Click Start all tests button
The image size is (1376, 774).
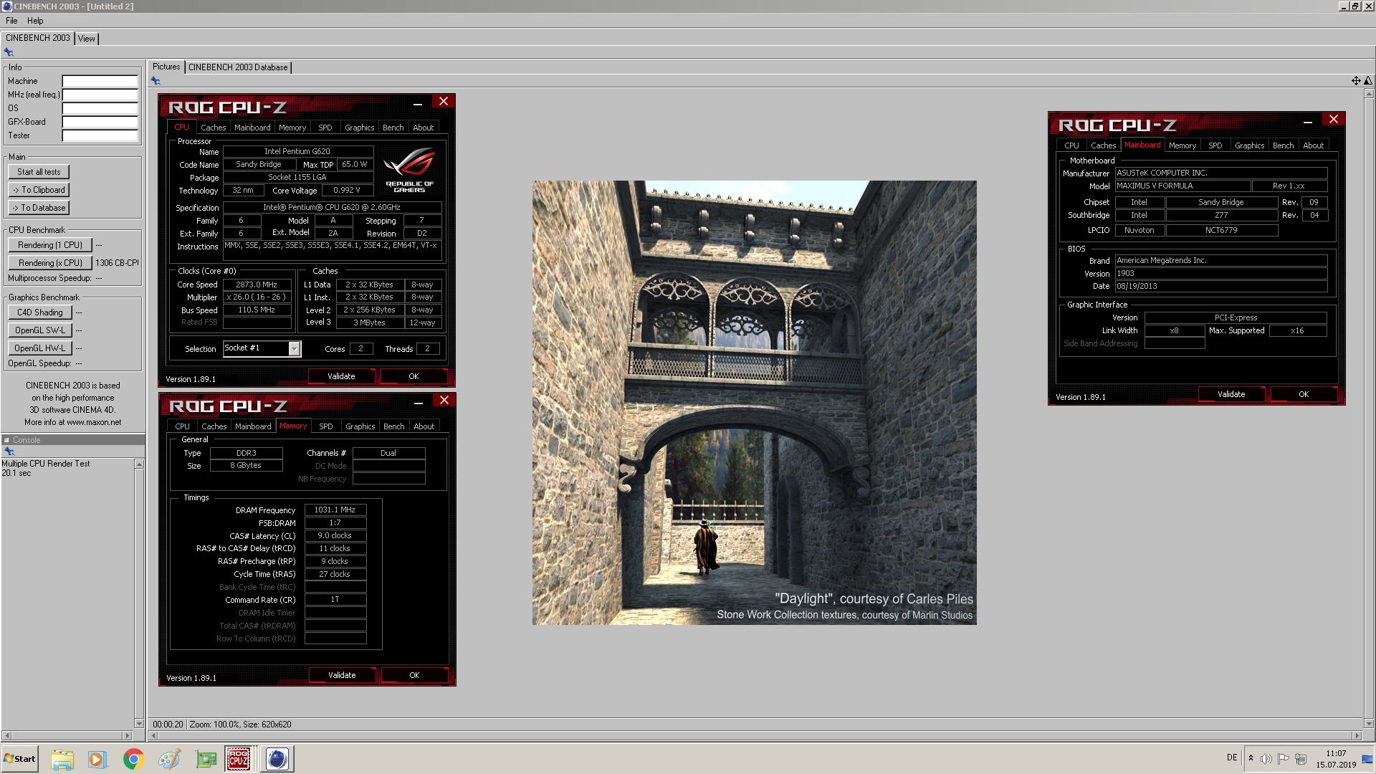[x=39, y=172]
